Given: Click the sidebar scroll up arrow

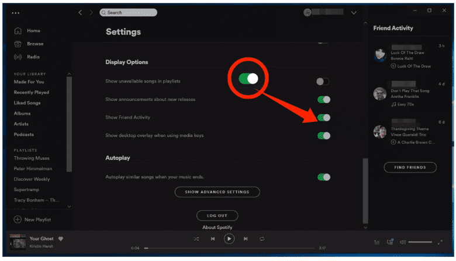Looking at the screenshot, I should pyautogui.click(x=69, y=74).
